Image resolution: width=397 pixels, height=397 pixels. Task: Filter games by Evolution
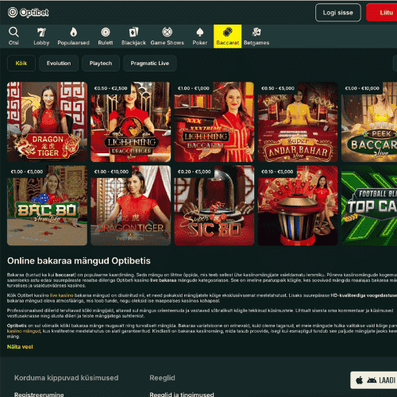pos(59,64)
